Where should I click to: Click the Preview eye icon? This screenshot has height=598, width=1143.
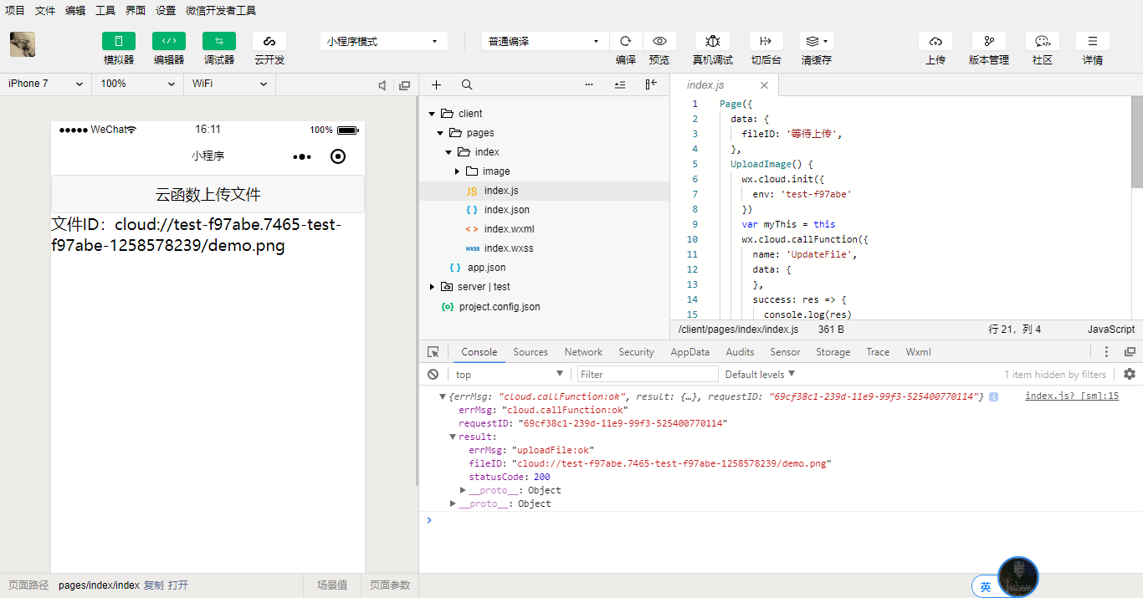tap(659, 41)
